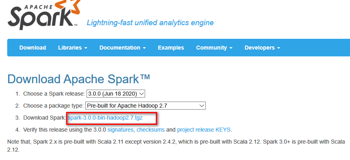Expand the Spark release 3.0.0 dropdown
Screen dimensions: 350x160
pyautogui.click(x=116, y=94)
